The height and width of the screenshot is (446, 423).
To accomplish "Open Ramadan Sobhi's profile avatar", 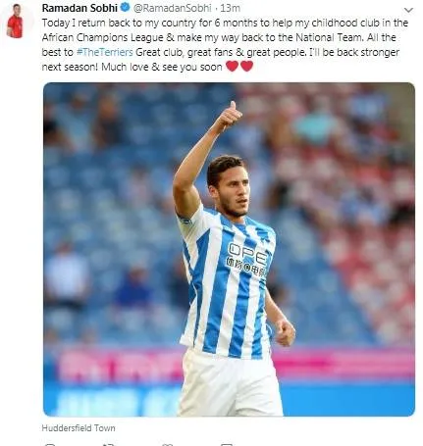I will [x=17, y=22].
